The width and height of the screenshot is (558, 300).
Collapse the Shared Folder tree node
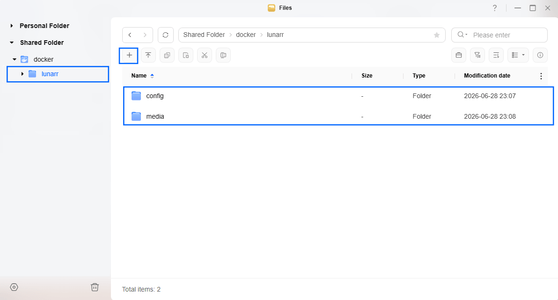pyautogui.click(x=12, y=43)
